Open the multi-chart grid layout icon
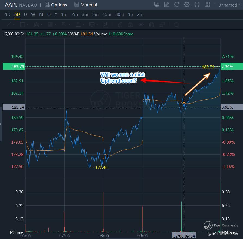Image resolution: width=243 pixels, height=239 pixels. click(207, 5)
